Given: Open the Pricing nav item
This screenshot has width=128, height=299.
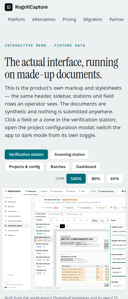Looking at the screenshot, I should [69, 19].
